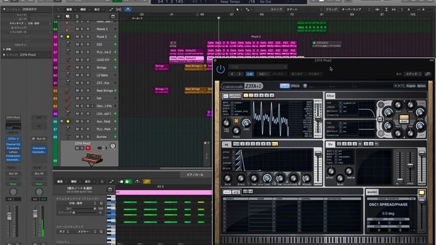Toggle the green MIDI out icon in piano roll
436x245 pixels.
[x=128, y=182]
